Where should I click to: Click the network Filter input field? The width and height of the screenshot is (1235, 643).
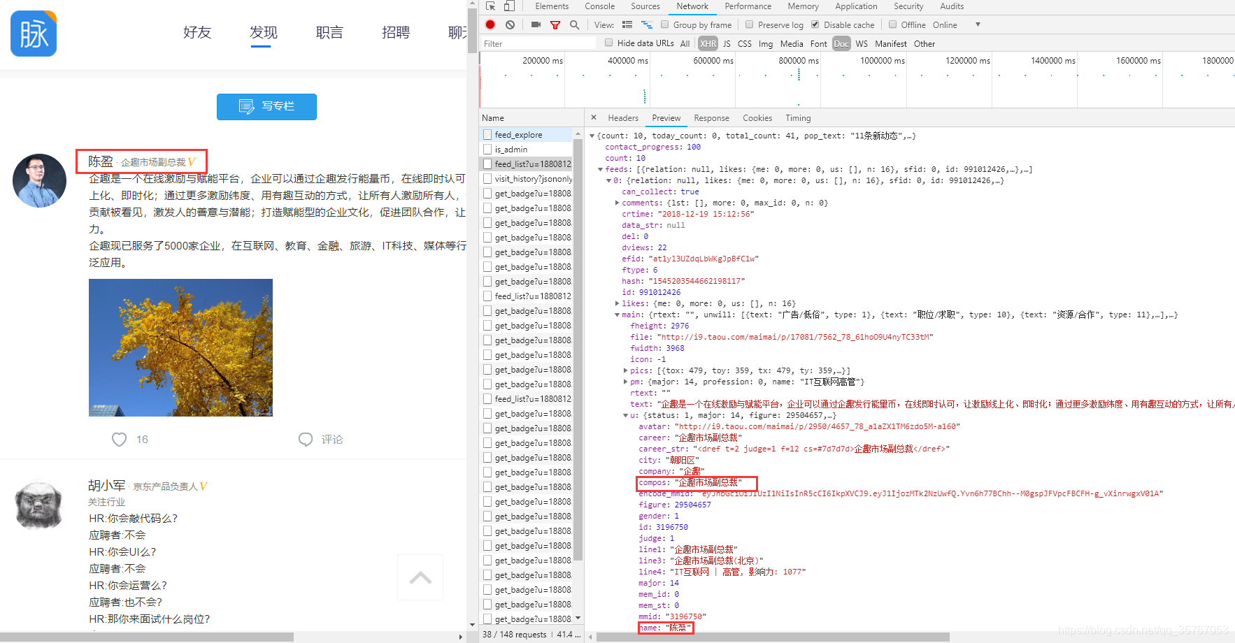coord(538,43)
